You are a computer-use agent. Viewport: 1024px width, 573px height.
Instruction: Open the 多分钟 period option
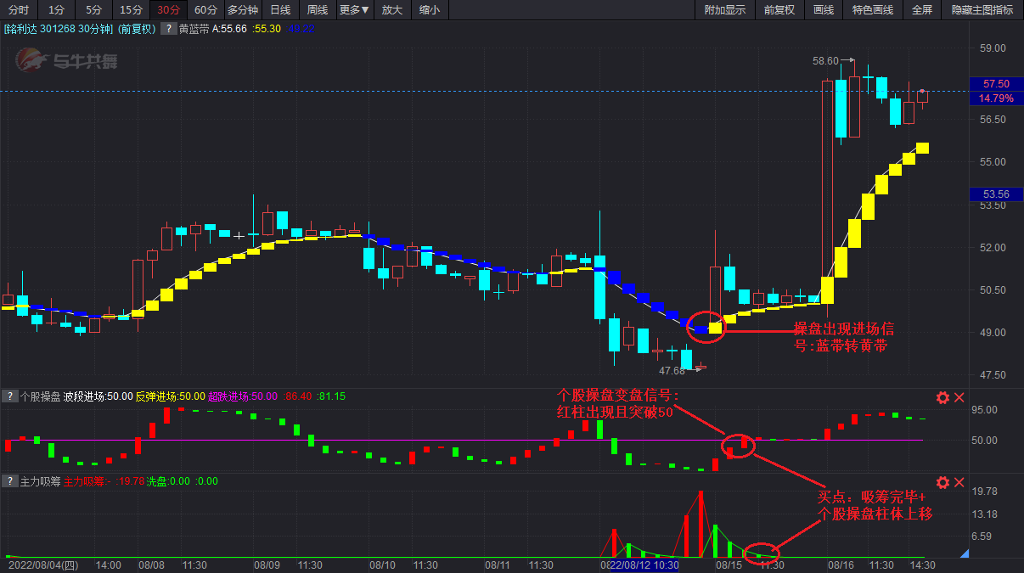242,10
